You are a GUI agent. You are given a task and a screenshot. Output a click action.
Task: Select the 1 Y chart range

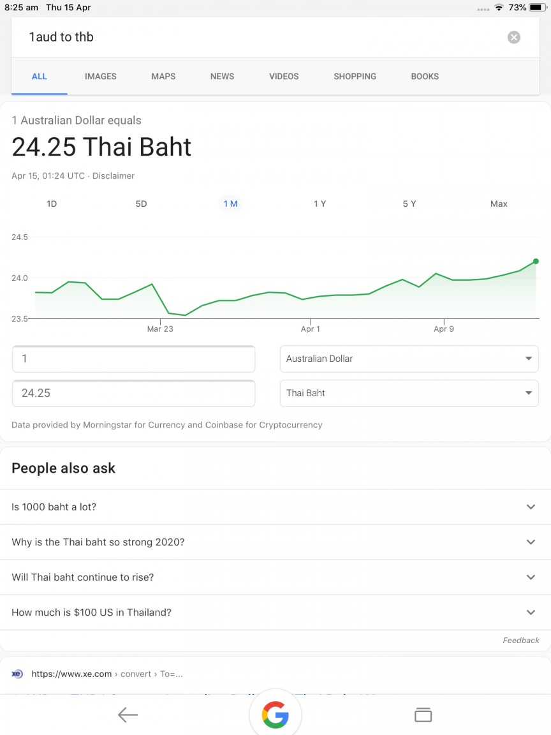(x=320, y=204)
